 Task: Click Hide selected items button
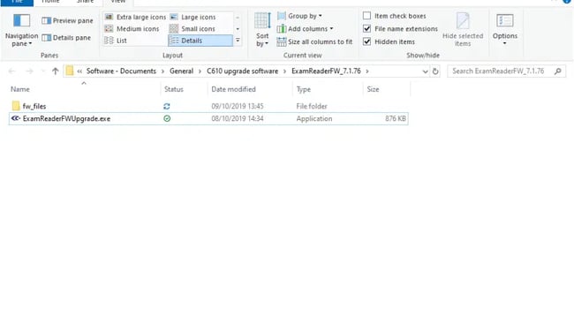click(463, 30)
